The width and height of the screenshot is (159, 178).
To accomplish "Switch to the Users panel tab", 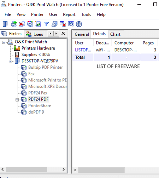I will (x=35, y=34).
